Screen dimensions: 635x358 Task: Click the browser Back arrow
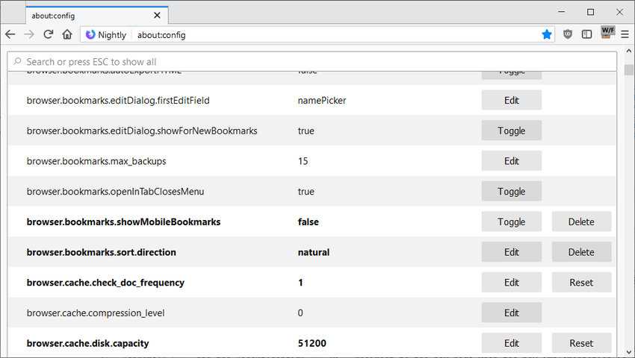10,34
